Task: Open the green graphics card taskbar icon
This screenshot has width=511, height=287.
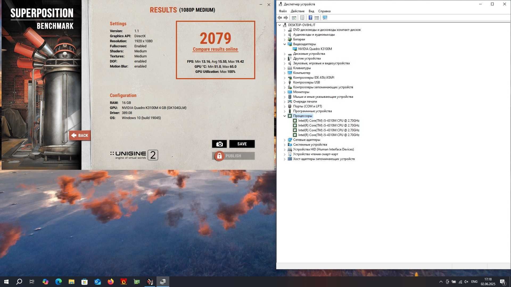Action: [137, 282]
